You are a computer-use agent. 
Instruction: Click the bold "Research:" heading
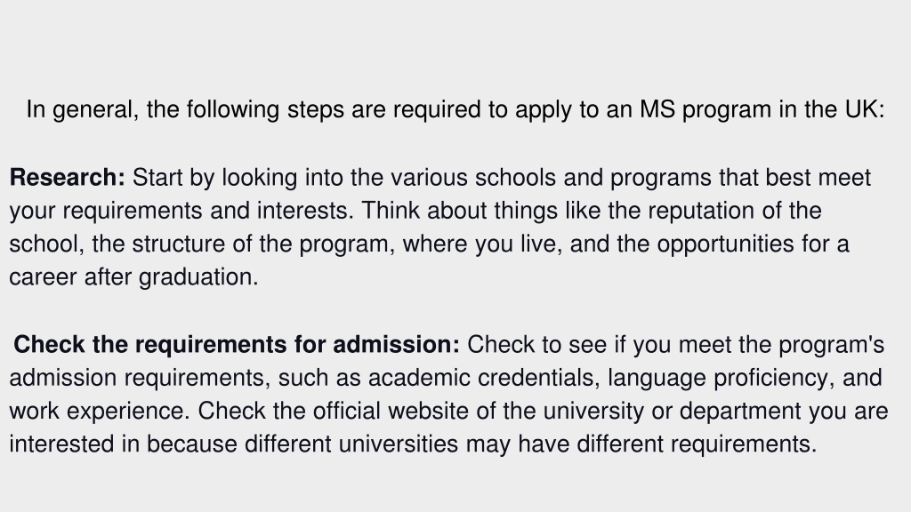pyautogui.click(x=68, y=178)
